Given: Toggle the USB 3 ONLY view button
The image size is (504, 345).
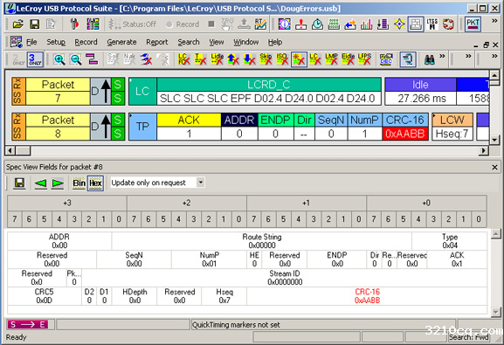Looking at the screenshot, I should (x=35, y=59).
